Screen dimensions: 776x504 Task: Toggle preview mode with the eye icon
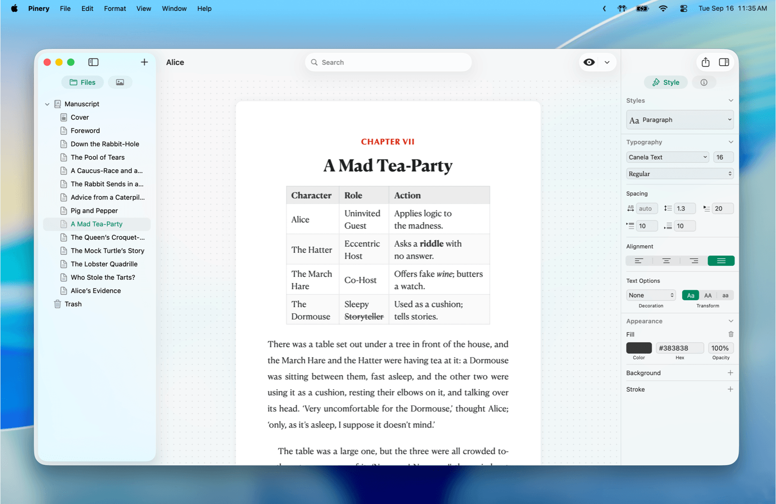588,62
